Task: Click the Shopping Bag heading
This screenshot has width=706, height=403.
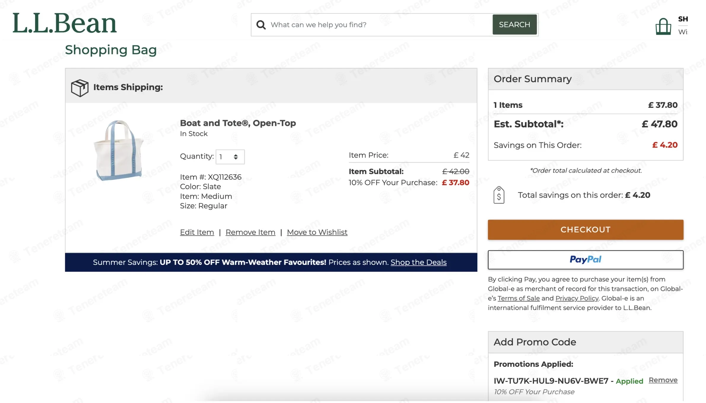Action: pyautogui.click(x=111, y=50)
